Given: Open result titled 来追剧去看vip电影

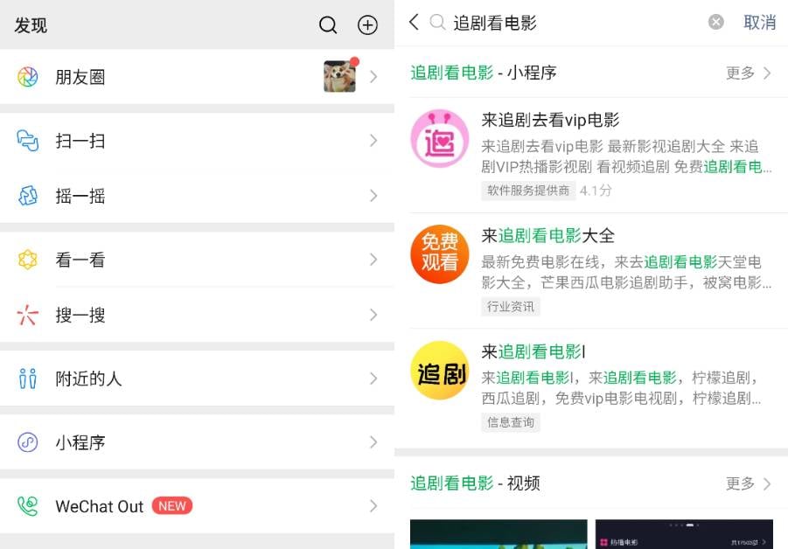Looking at the screenshot, I should tap(550, 120).
